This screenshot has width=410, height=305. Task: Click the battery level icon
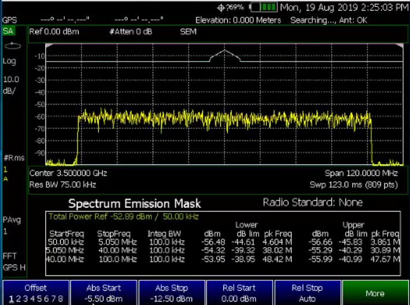coord(264,8)
